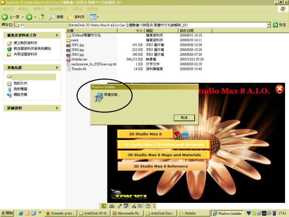Open the 檔案 menu

pos(8,9)
